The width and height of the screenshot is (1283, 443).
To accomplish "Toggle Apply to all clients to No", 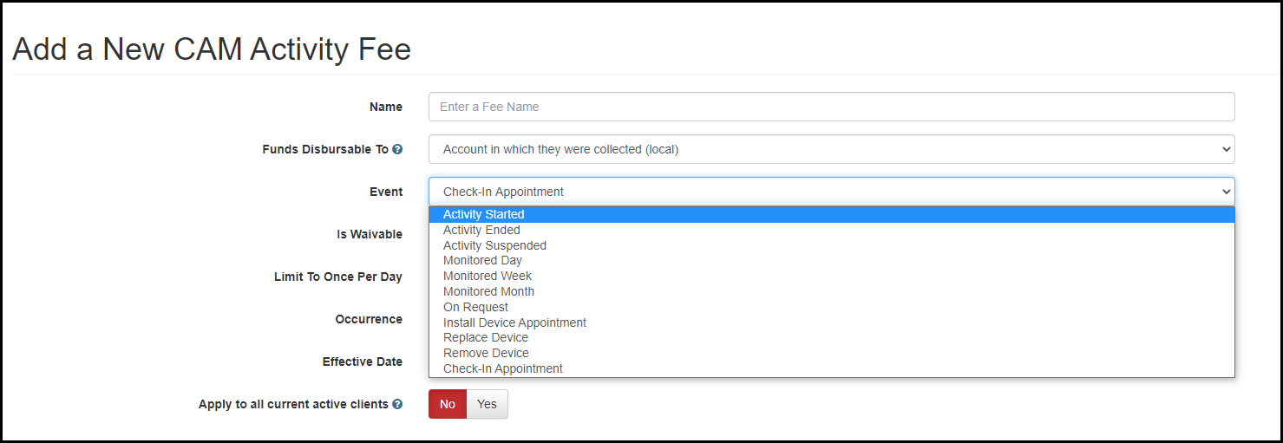I will pos(448,404).
